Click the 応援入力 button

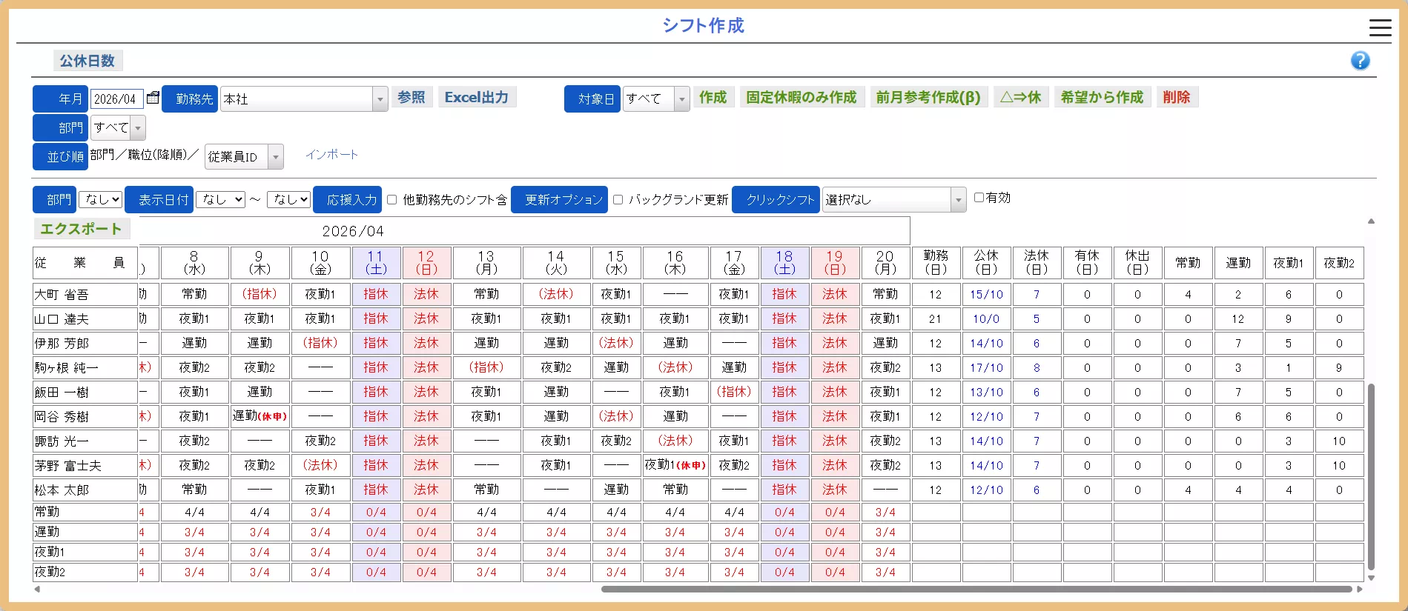point(348,199)
